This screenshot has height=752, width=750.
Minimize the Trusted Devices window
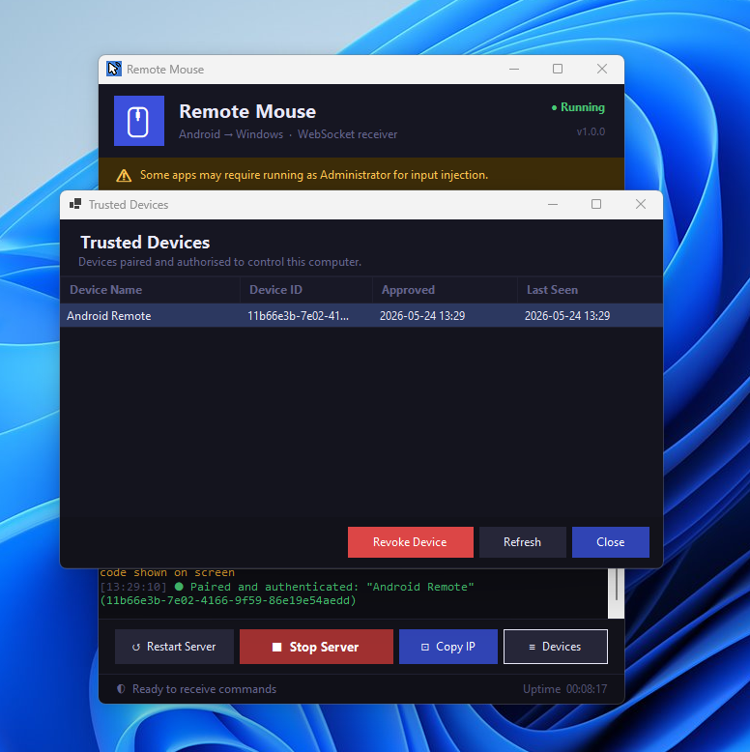pyautogui.click(x=553, y=204)
